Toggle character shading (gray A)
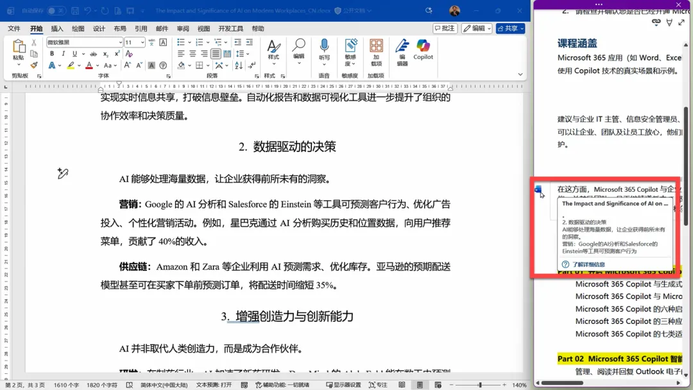This screenshot has height=390, width=693. (x=151, y=65)
